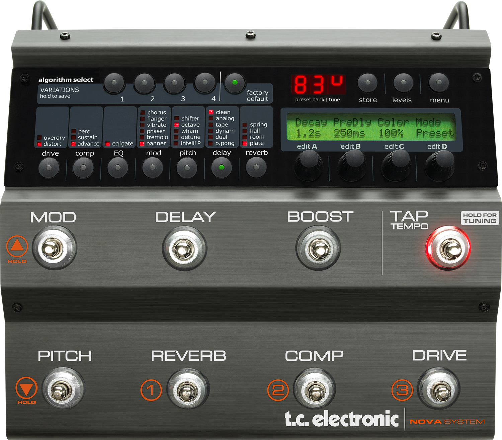Click the mod algorithm select button
This screenshot has width=502, height=440.
coord(153,167)
